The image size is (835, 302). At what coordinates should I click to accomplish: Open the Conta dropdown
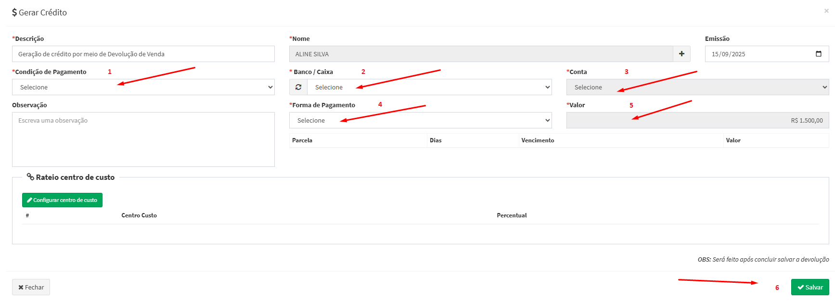tap(697, 87)
